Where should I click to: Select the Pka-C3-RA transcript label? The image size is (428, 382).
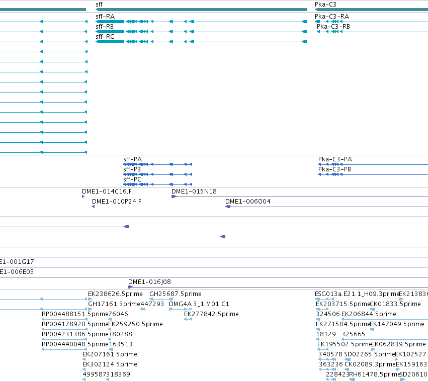[331, 17]
